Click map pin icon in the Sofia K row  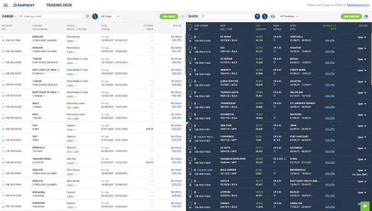(x=195, y=182)
